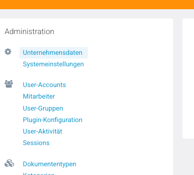The image size is (194, 175).
Task: Click the Administration heading
Action: pyautogui.click(x=30, y=32)
